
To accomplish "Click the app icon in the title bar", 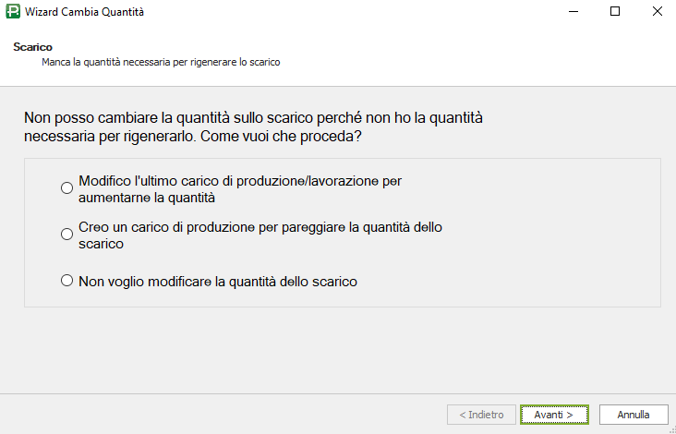I will [x=12, y=12].
